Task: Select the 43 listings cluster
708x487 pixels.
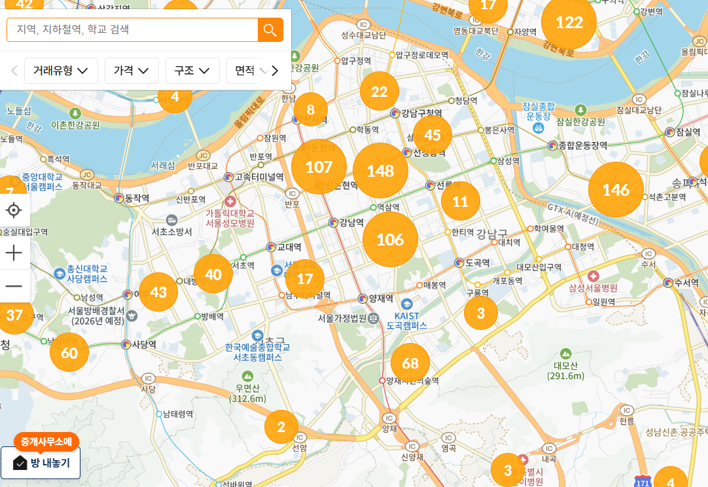Action: (158, 292)
